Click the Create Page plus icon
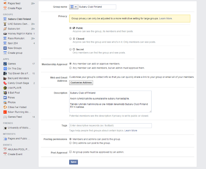Screen dimensions: 206x169 click(5, 8)
